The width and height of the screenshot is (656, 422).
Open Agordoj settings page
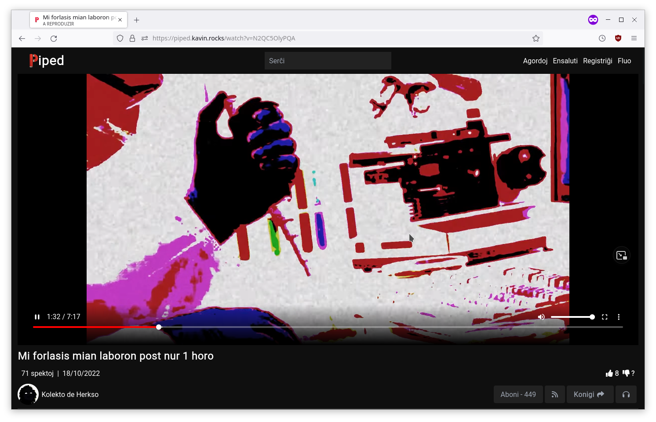(535, 61)
